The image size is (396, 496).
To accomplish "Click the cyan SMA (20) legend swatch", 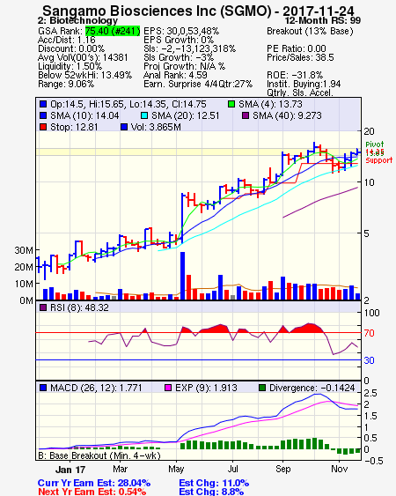I will pos(144,115).
